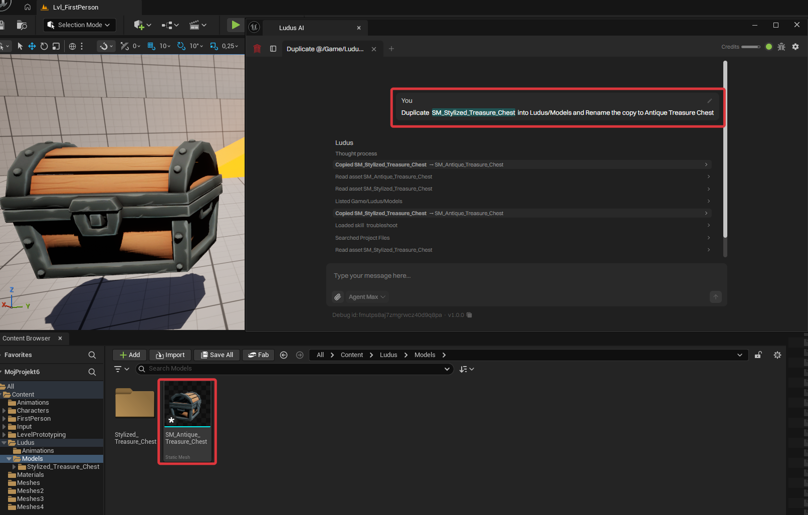
Task: Click the Browse to asset folder icon
Action: (22, 25)
